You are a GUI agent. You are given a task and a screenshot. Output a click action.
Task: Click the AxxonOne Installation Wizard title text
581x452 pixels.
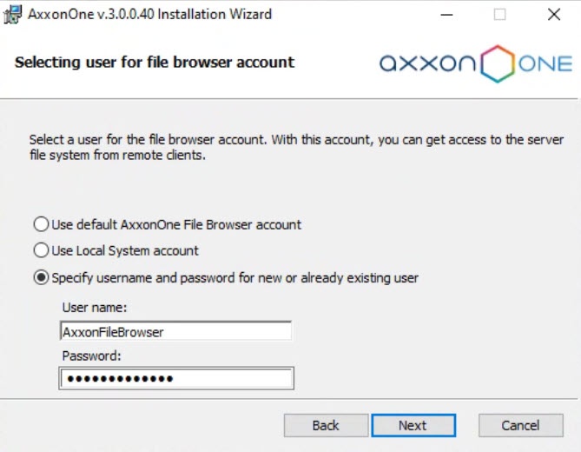coord(150,15)
